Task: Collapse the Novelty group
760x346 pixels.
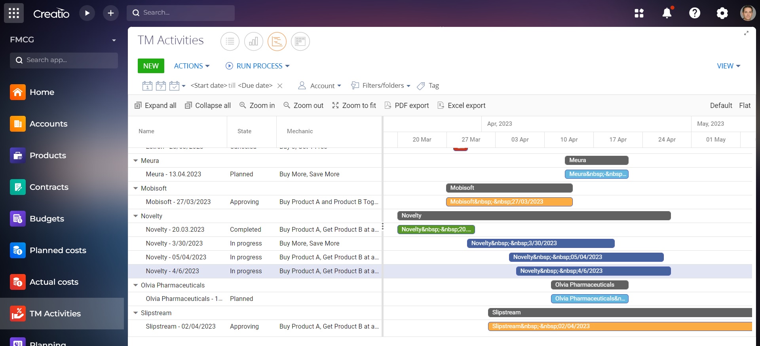Action: coord(136,216)
